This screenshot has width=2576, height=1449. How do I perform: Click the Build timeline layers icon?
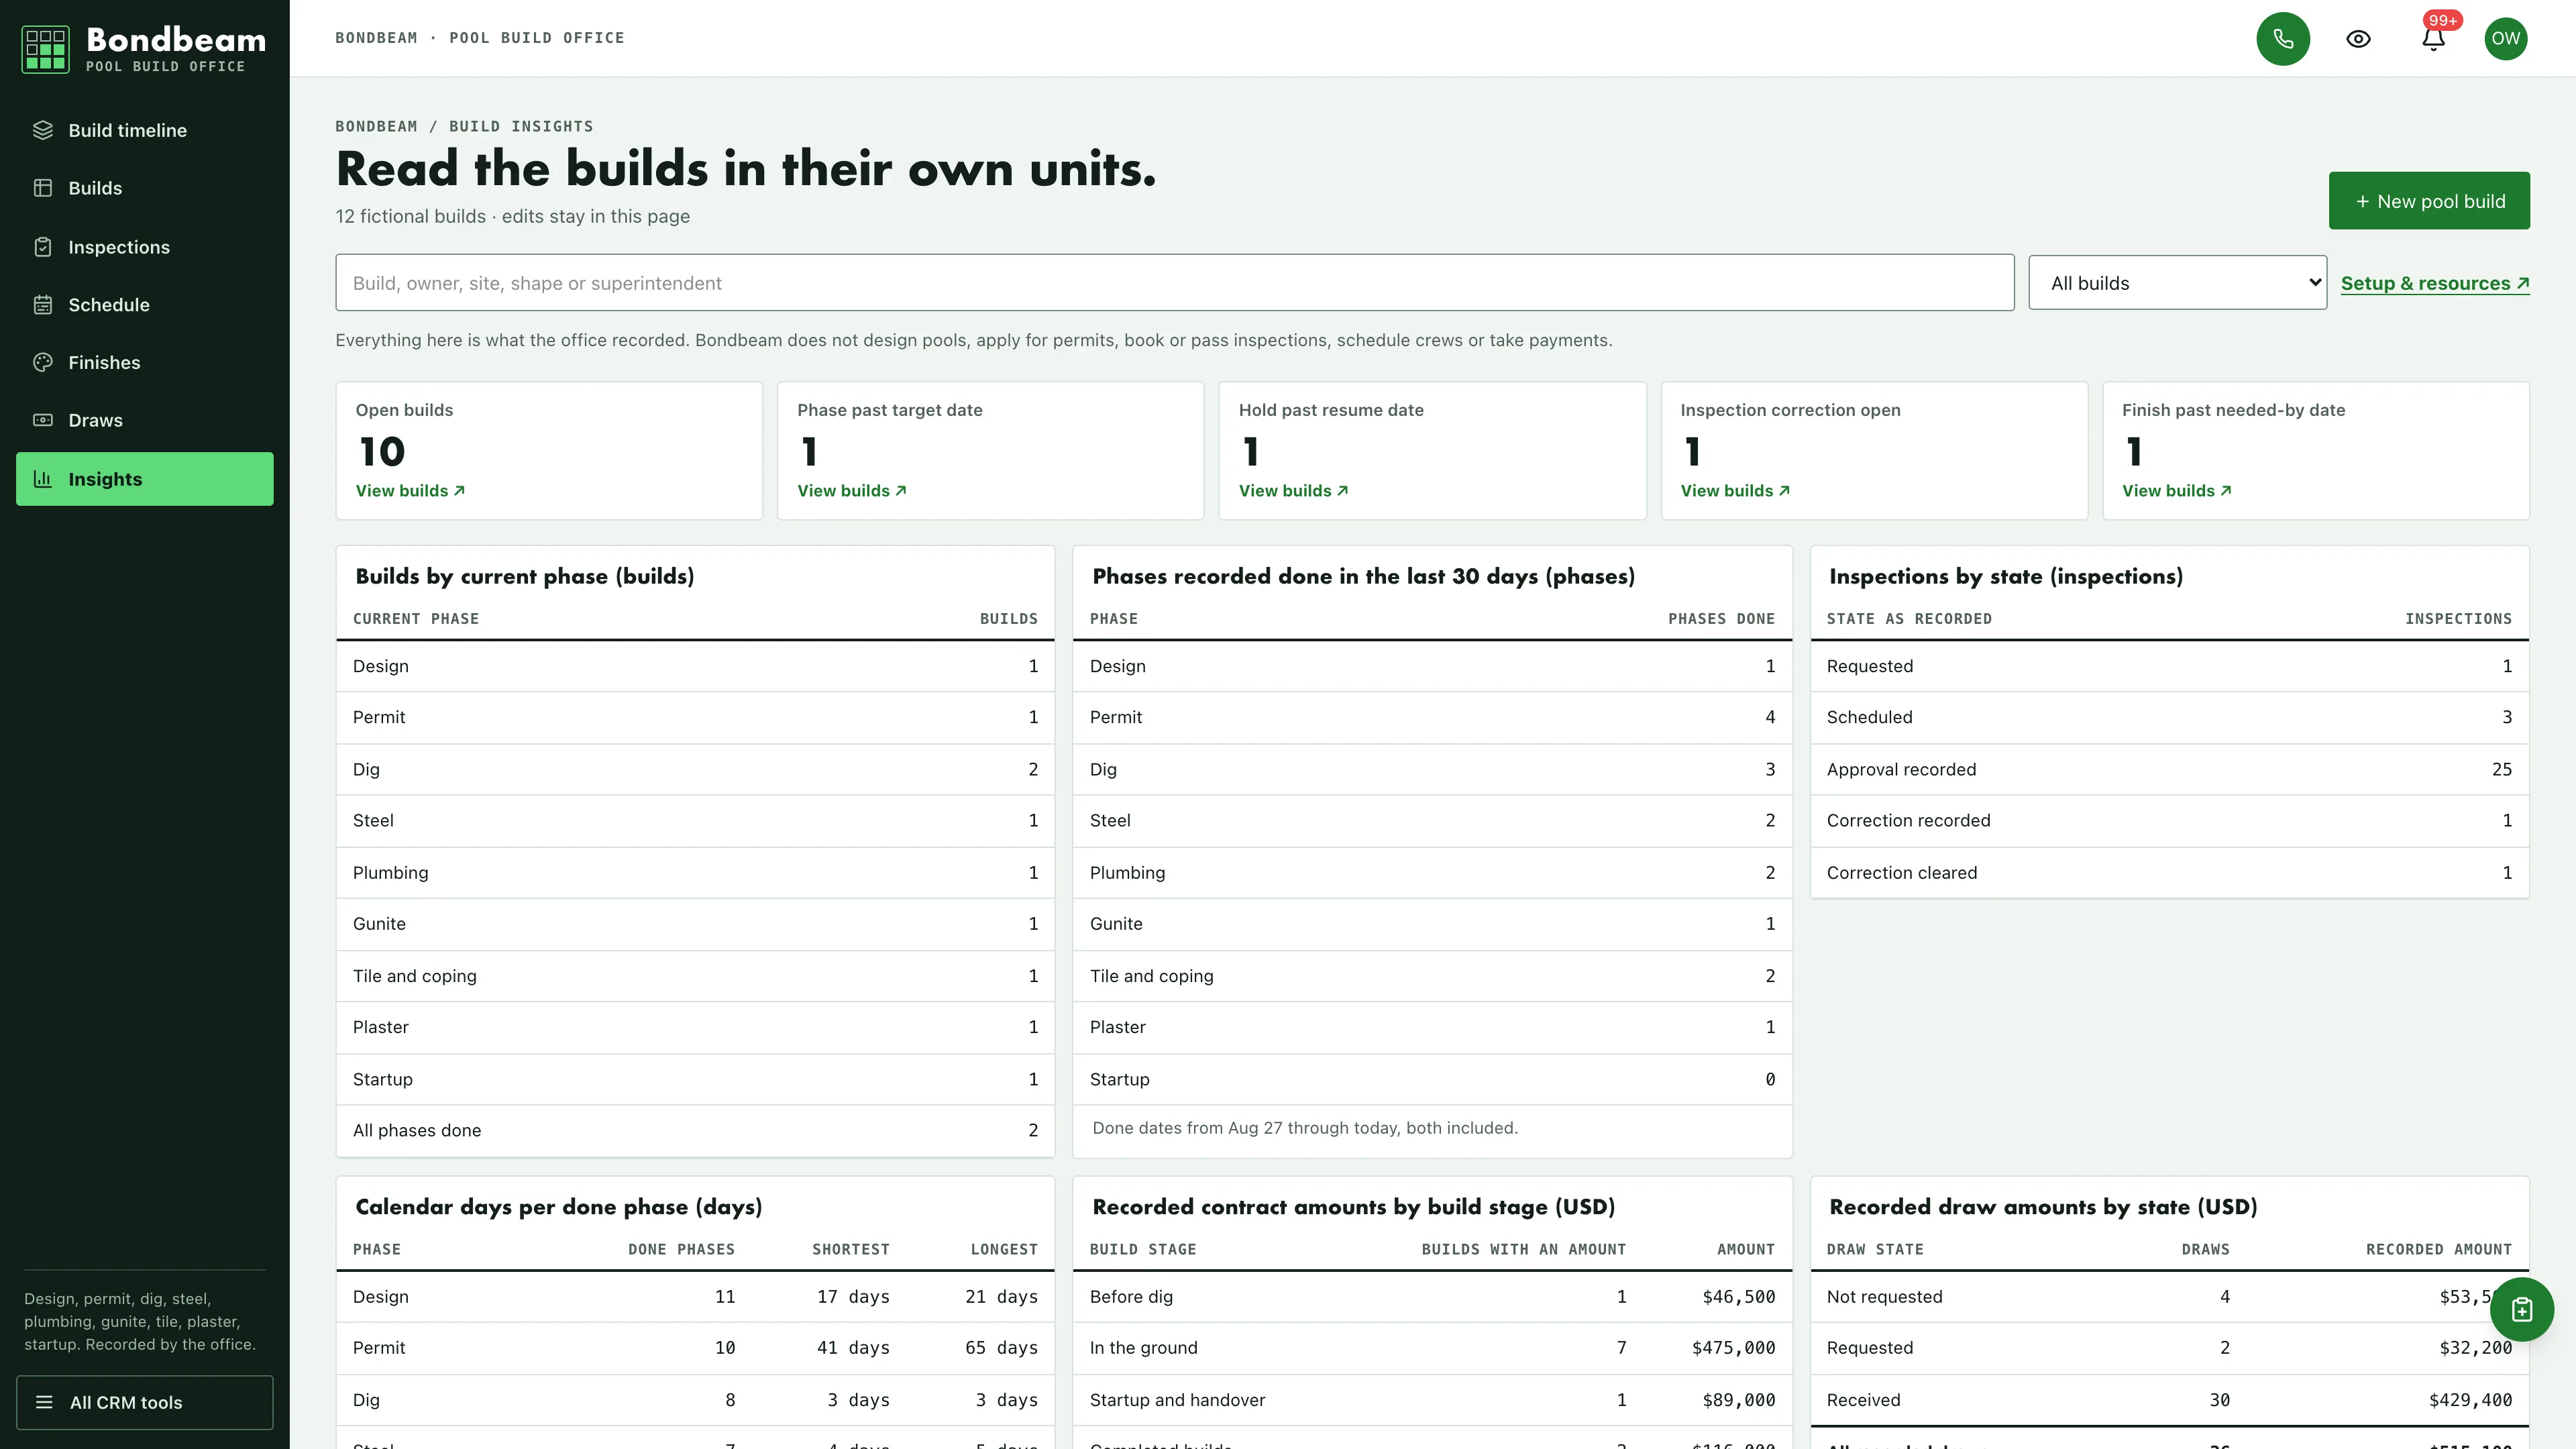click(x=43, y=130)
